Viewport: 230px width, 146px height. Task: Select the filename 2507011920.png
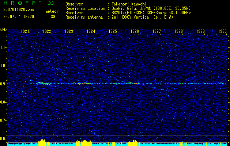19,9
